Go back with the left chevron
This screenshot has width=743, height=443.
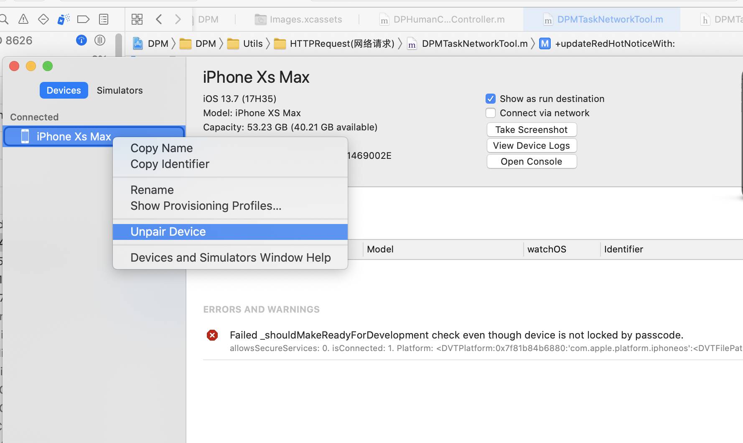pyautogui.click(x=159, y=19)
